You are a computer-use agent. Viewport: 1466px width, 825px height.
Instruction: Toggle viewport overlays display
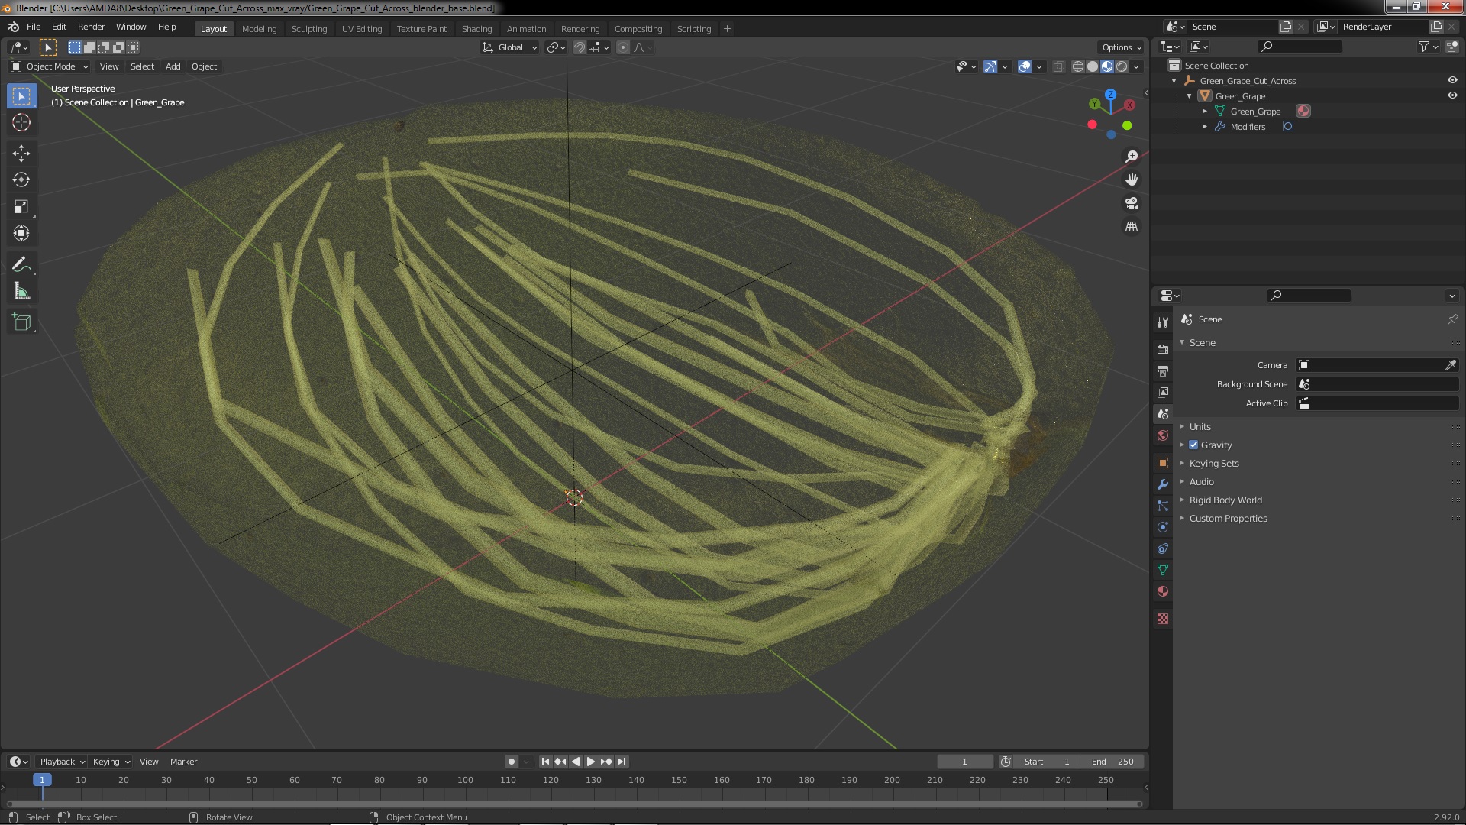coord(1025,66)
